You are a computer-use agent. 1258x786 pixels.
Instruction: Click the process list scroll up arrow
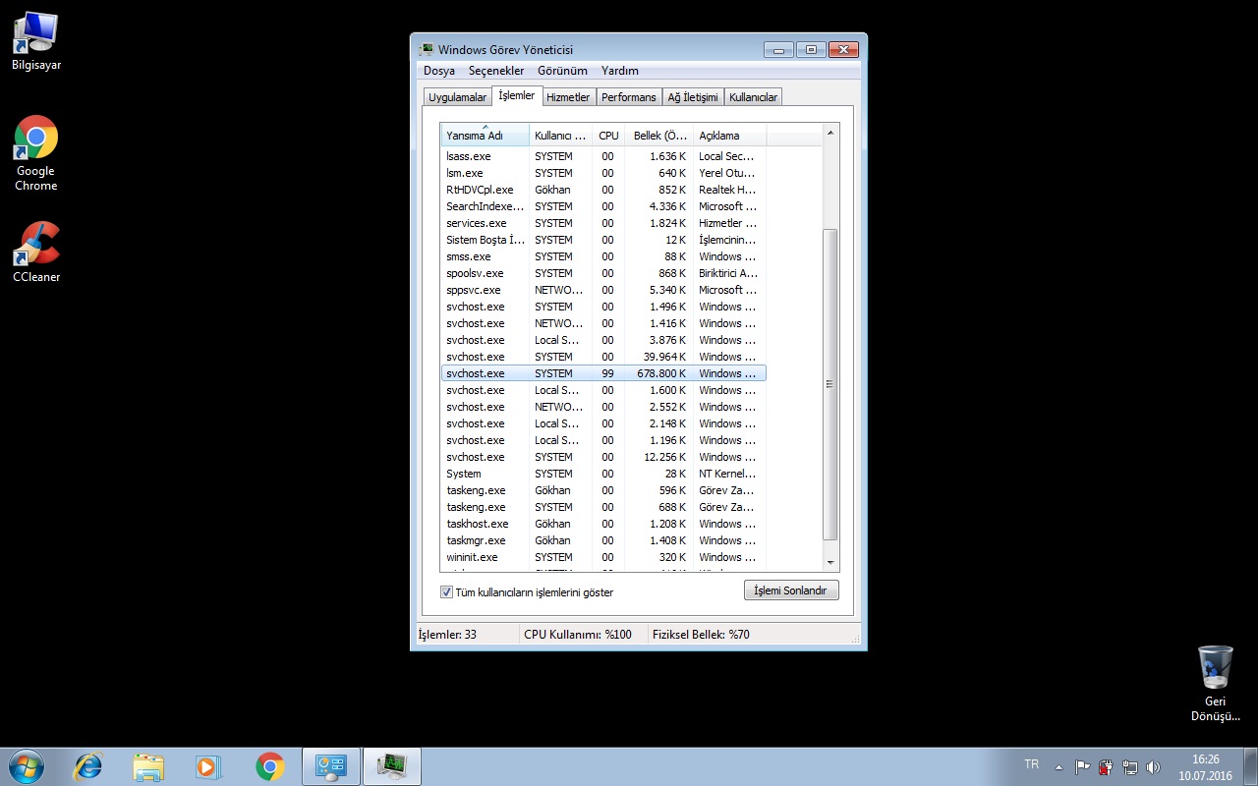pyautogui.click(x=830, y=132)
